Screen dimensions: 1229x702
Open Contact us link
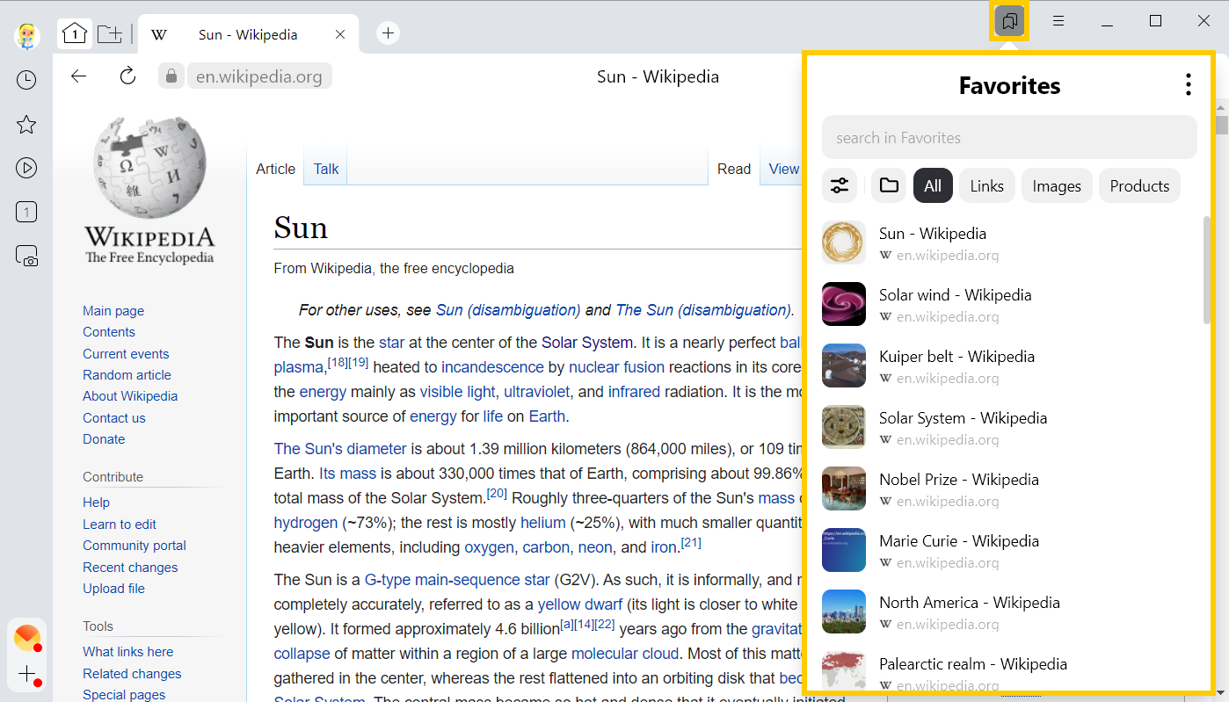[114, 417]
